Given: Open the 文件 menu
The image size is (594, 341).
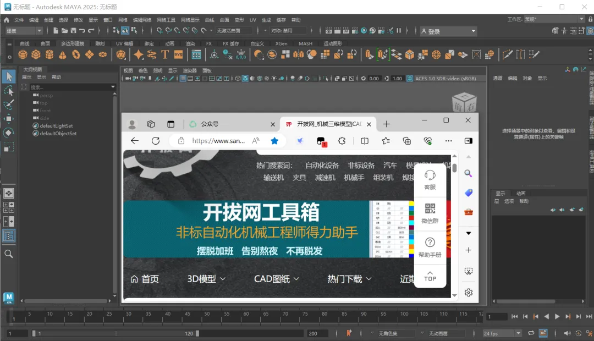Looking at the screenshot, I should coord(19,20).
